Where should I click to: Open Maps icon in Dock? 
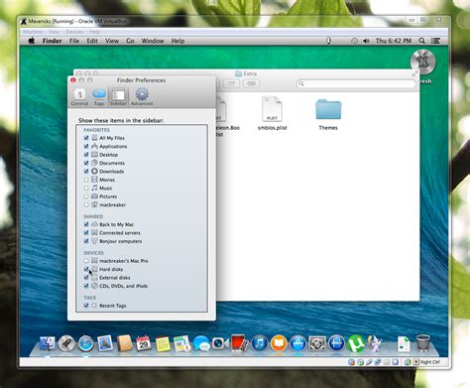[182, 343]
